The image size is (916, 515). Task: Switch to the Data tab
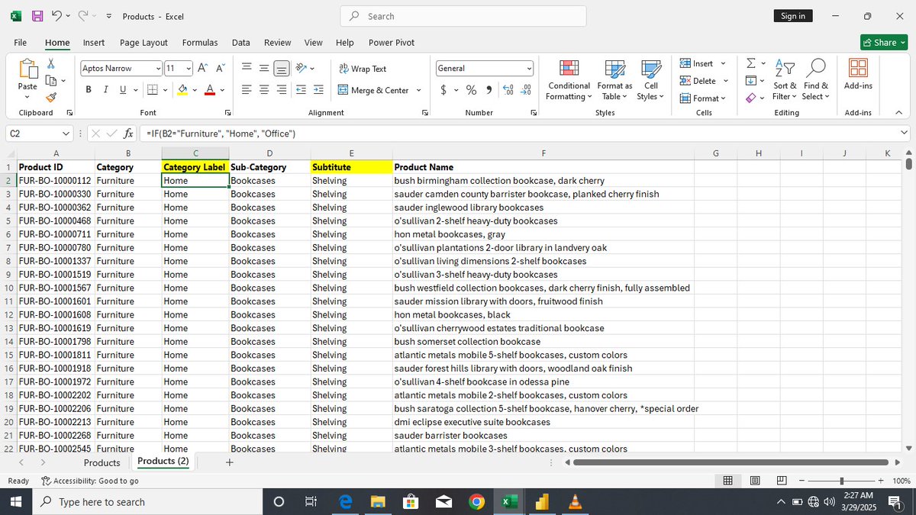[241, 43]
